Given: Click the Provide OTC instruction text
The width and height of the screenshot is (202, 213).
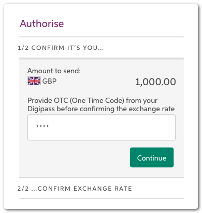Looking at the screenshot, I should (101, 104).
